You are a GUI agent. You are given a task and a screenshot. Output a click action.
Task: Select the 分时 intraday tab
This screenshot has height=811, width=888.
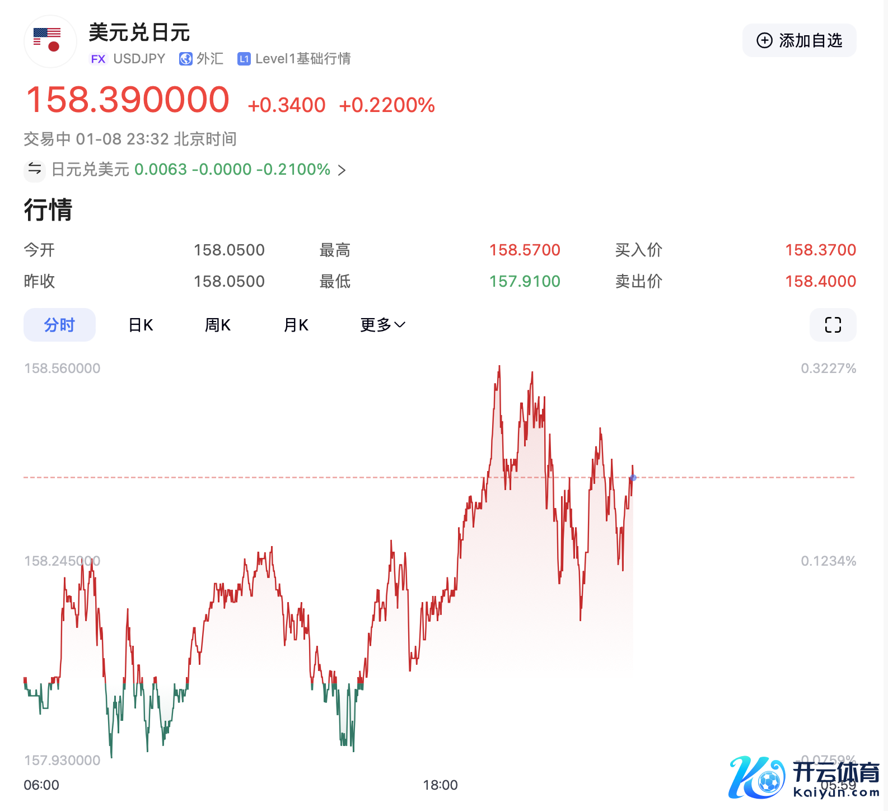point(59,325)
